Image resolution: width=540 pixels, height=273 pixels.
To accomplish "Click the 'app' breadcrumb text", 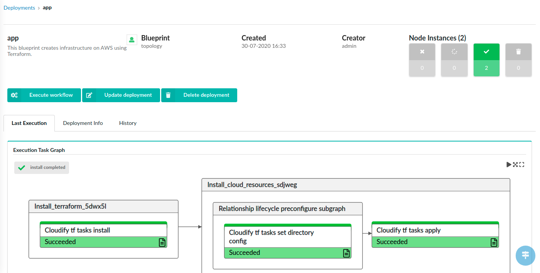I will tap(47, 8).
